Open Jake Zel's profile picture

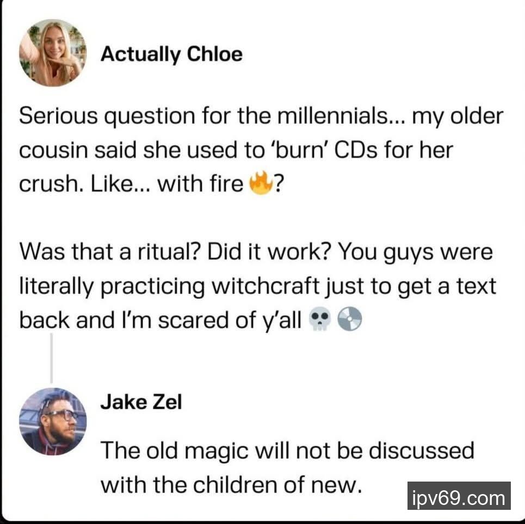[53, 421]
